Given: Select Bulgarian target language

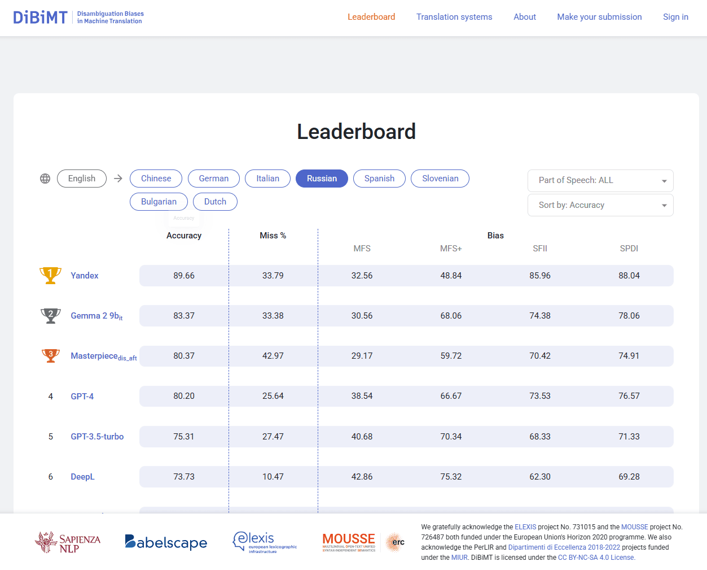Looking at the screenshot, I should pos(159,202).
